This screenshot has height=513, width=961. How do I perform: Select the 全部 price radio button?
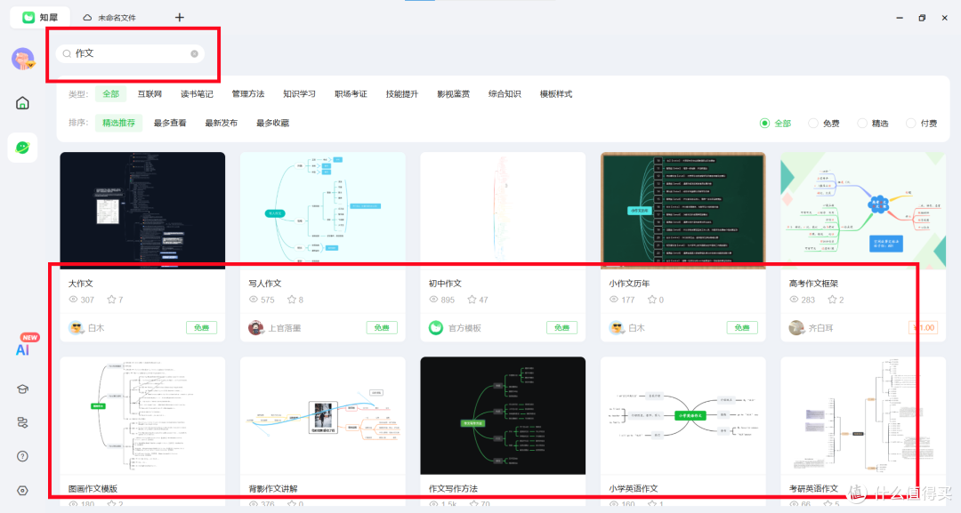tap(765, 123)
